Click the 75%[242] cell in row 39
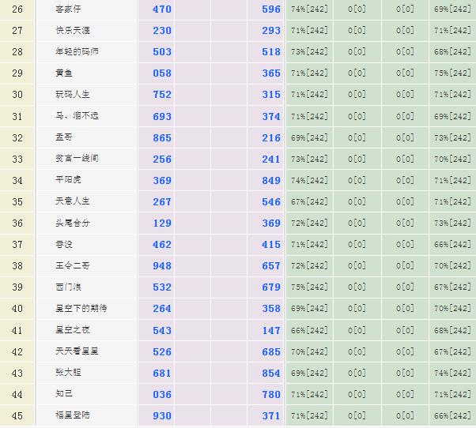 coord(309,287)
